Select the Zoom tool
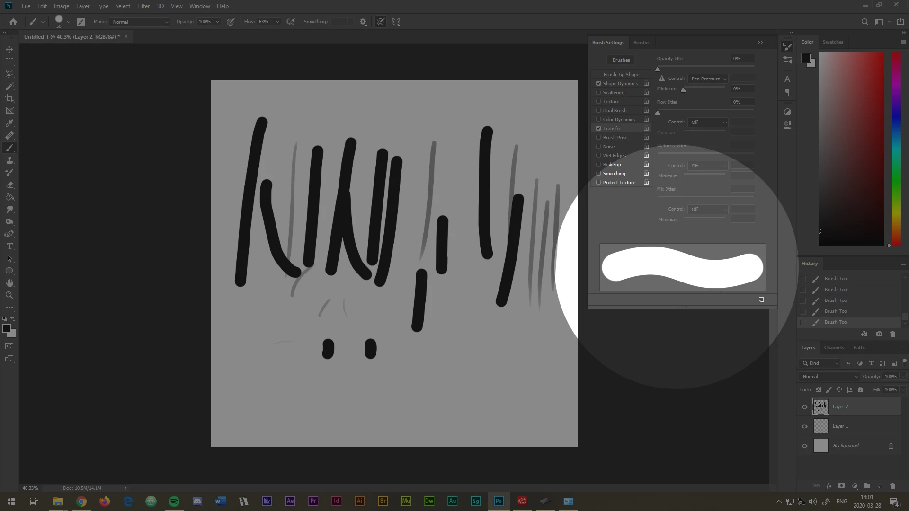Image resolution: width=909 pixels, height=511 pixels. tap(9, 295)
